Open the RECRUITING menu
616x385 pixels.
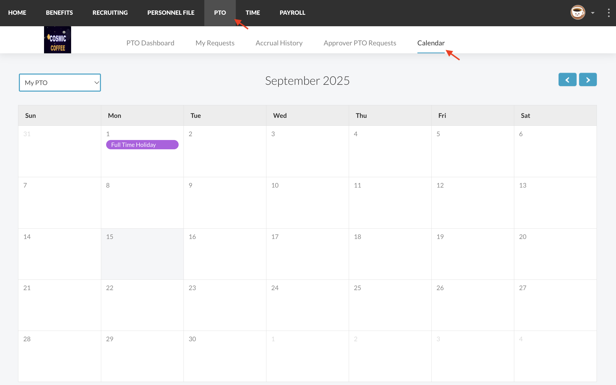(x=110, y=13)
